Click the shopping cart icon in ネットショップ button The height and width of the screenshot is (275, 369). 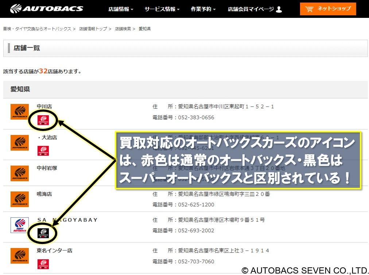(x=310, y=9)
